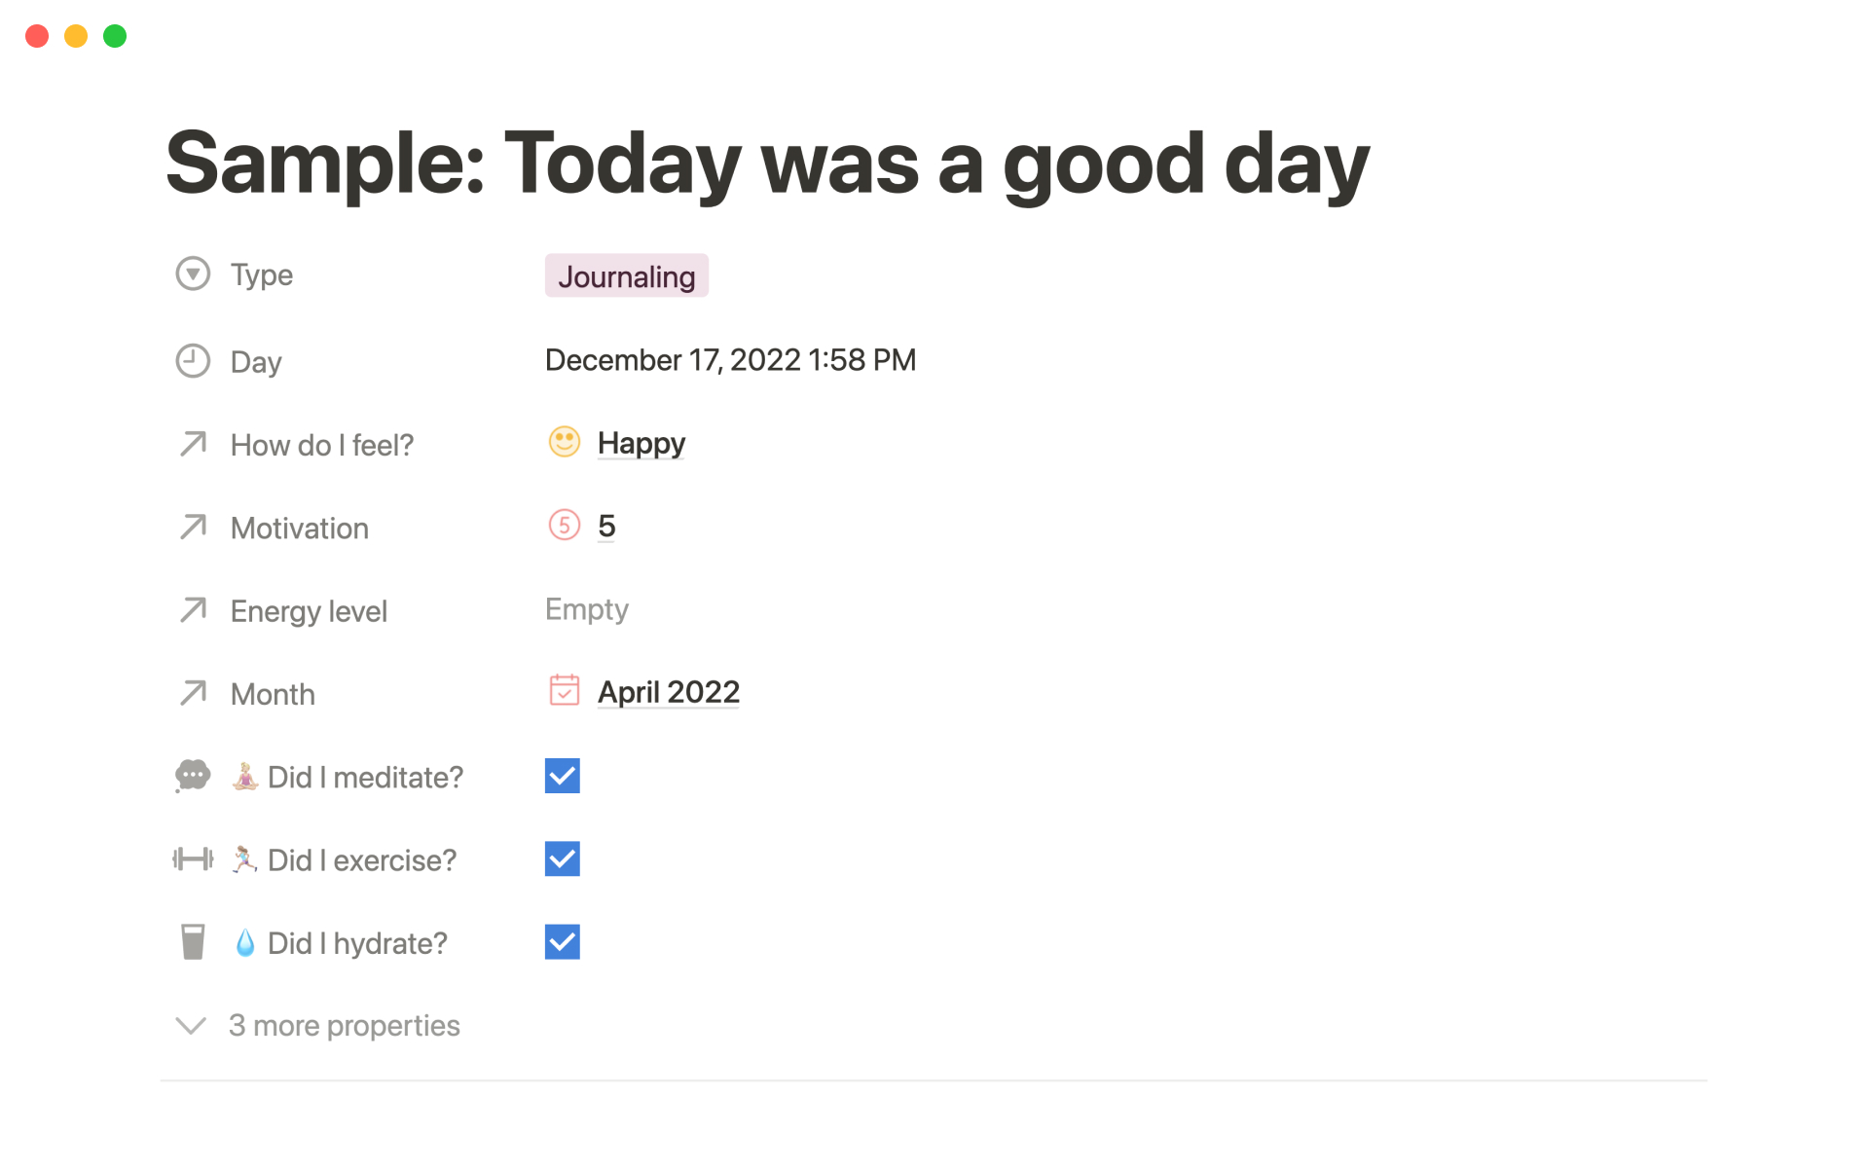Expand the 3 more properties chevron
1869x1168 pixels.
191,1026
